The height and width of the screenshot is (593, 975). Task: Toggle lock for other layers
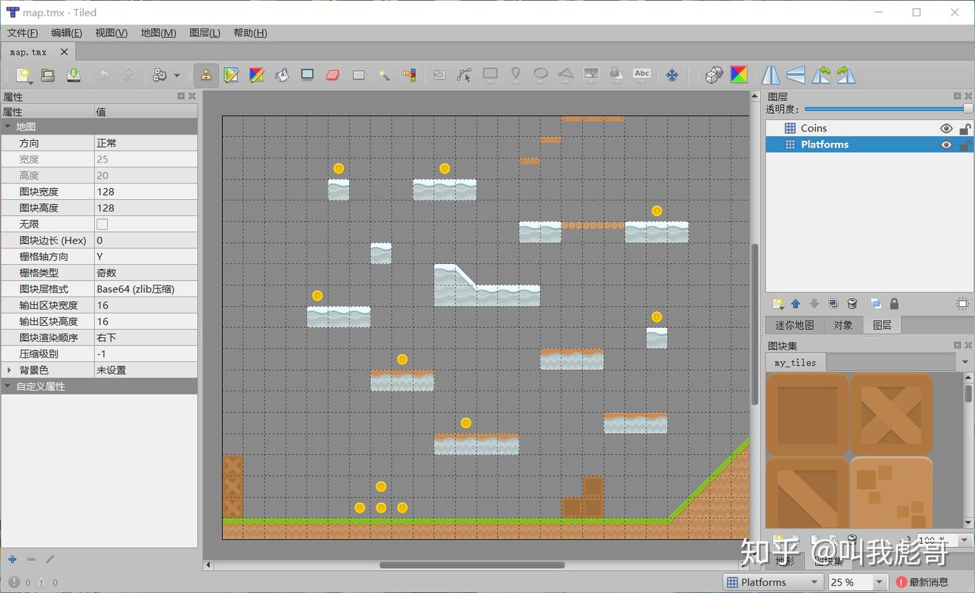[894, 305]
